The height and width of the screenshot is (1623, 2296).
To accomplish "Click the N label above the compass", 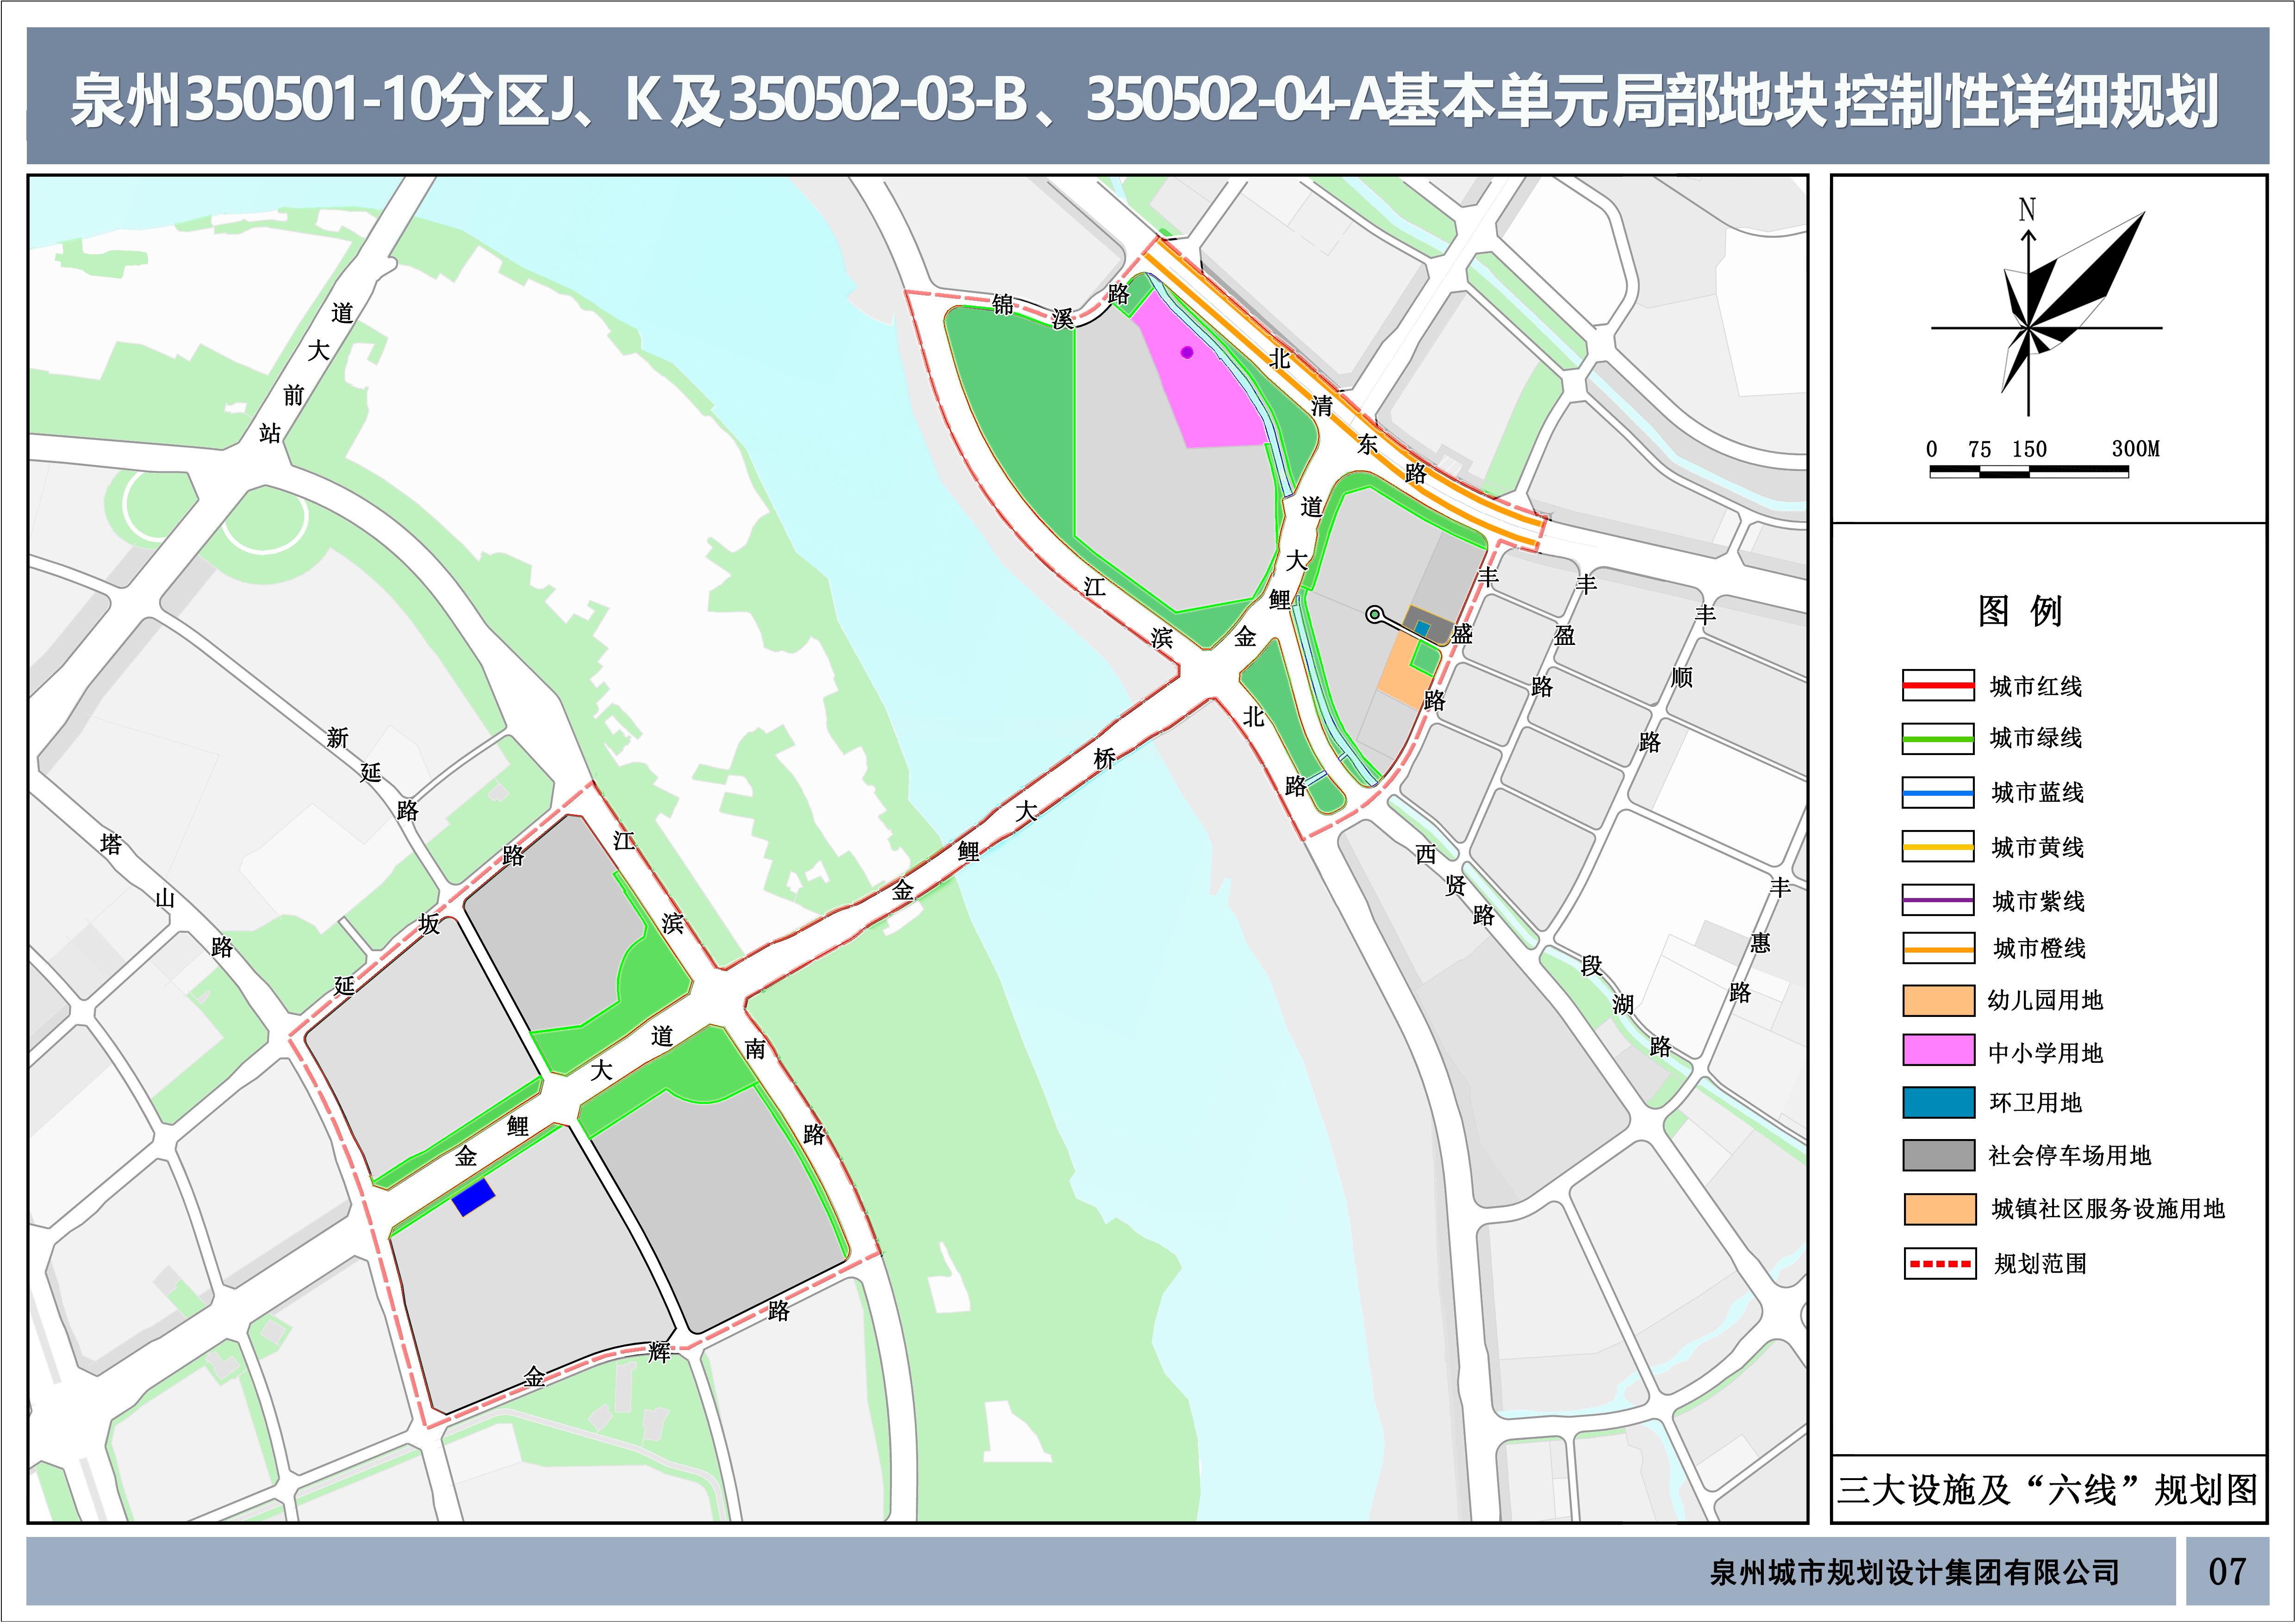I will [x=2027, y=210].
